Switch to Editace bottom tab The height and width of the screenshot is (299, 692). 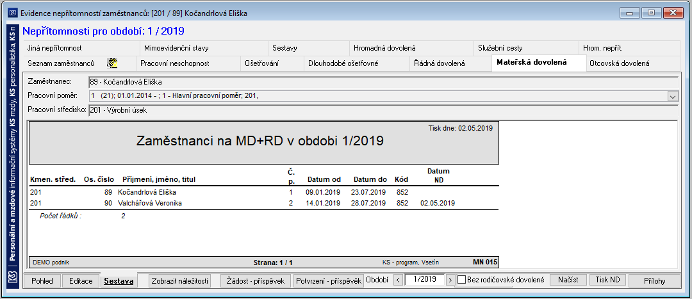point(81,280)
